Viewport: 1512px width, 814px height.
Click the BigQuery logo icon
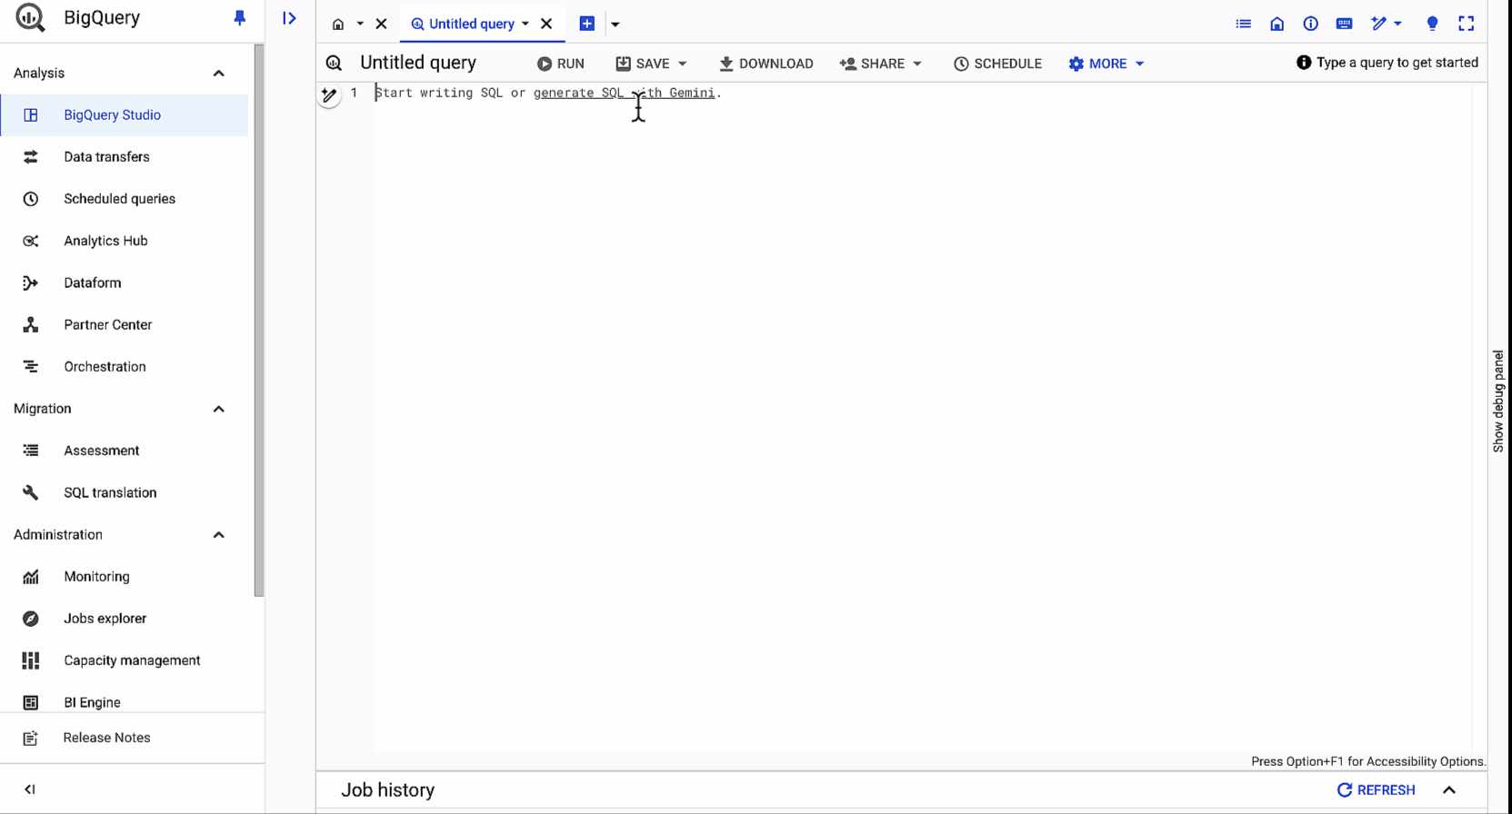pos(30,17)
